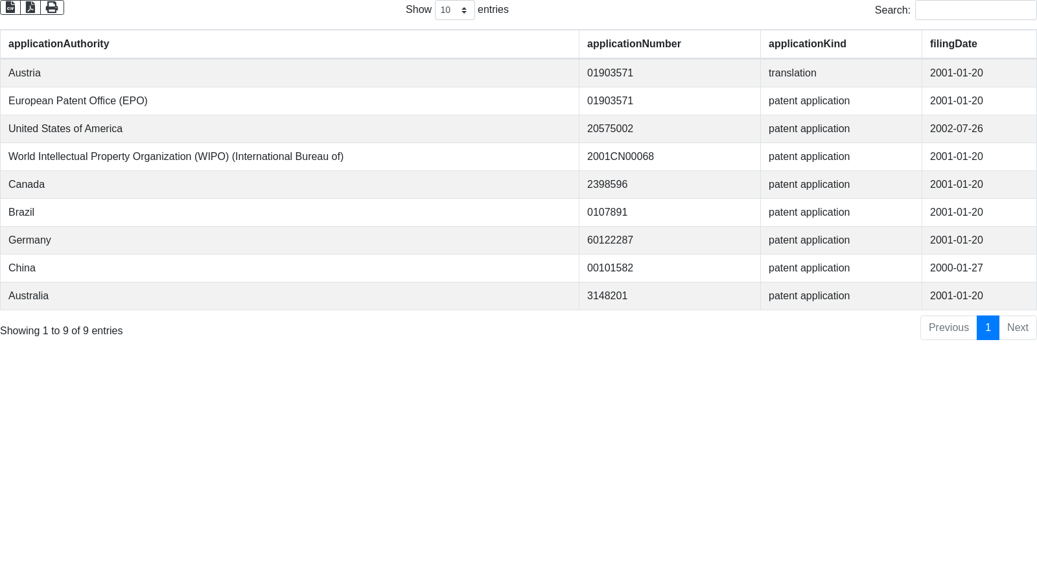1037x583 pixels.
Task: Click the European Patent Office (EPO) cell
Action: coord(78,101)
